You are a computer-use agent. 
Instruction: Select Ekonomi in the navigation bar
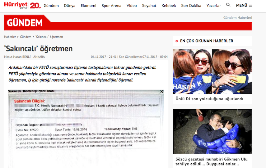coord(88,6)
